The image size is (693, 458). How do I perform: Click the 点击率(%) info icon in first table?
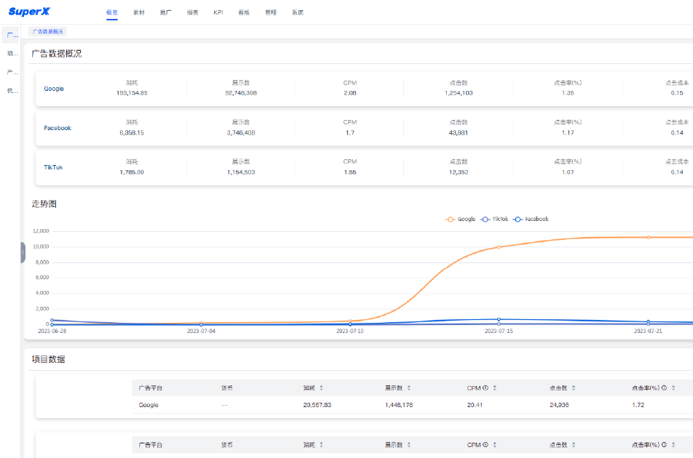click(664, 388)
